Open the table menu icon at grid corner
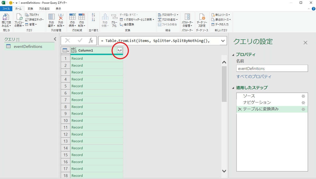The image size is (316, 179). click(66, 51)
